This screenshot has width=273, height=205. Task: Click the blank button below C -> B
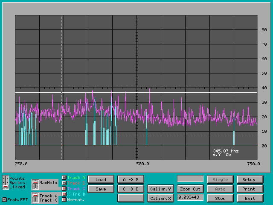coord(131,198)
